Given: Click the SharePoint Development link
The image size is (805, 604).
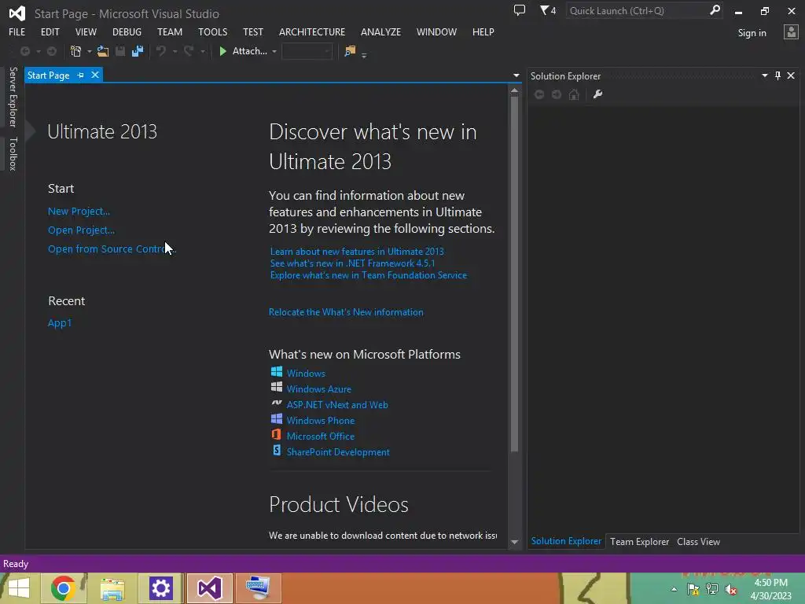Looking at the screenshot, I should [x=338, y=452].
